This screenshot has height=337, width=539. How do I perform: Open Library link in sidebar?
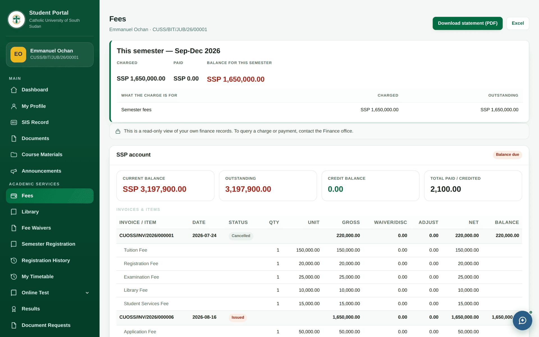(x=50, y=212)
